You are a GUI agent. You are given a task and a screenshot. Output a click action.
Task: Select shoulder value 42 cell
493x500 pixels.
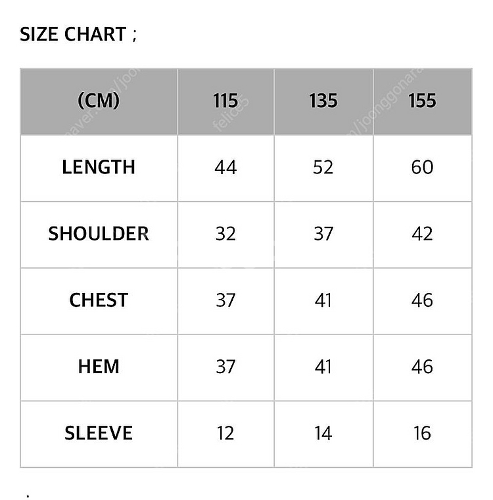423,235
